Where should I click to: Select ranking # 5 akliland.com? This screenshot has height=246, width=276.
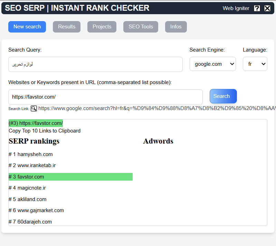pyautogui.click(x=27, y=199)
